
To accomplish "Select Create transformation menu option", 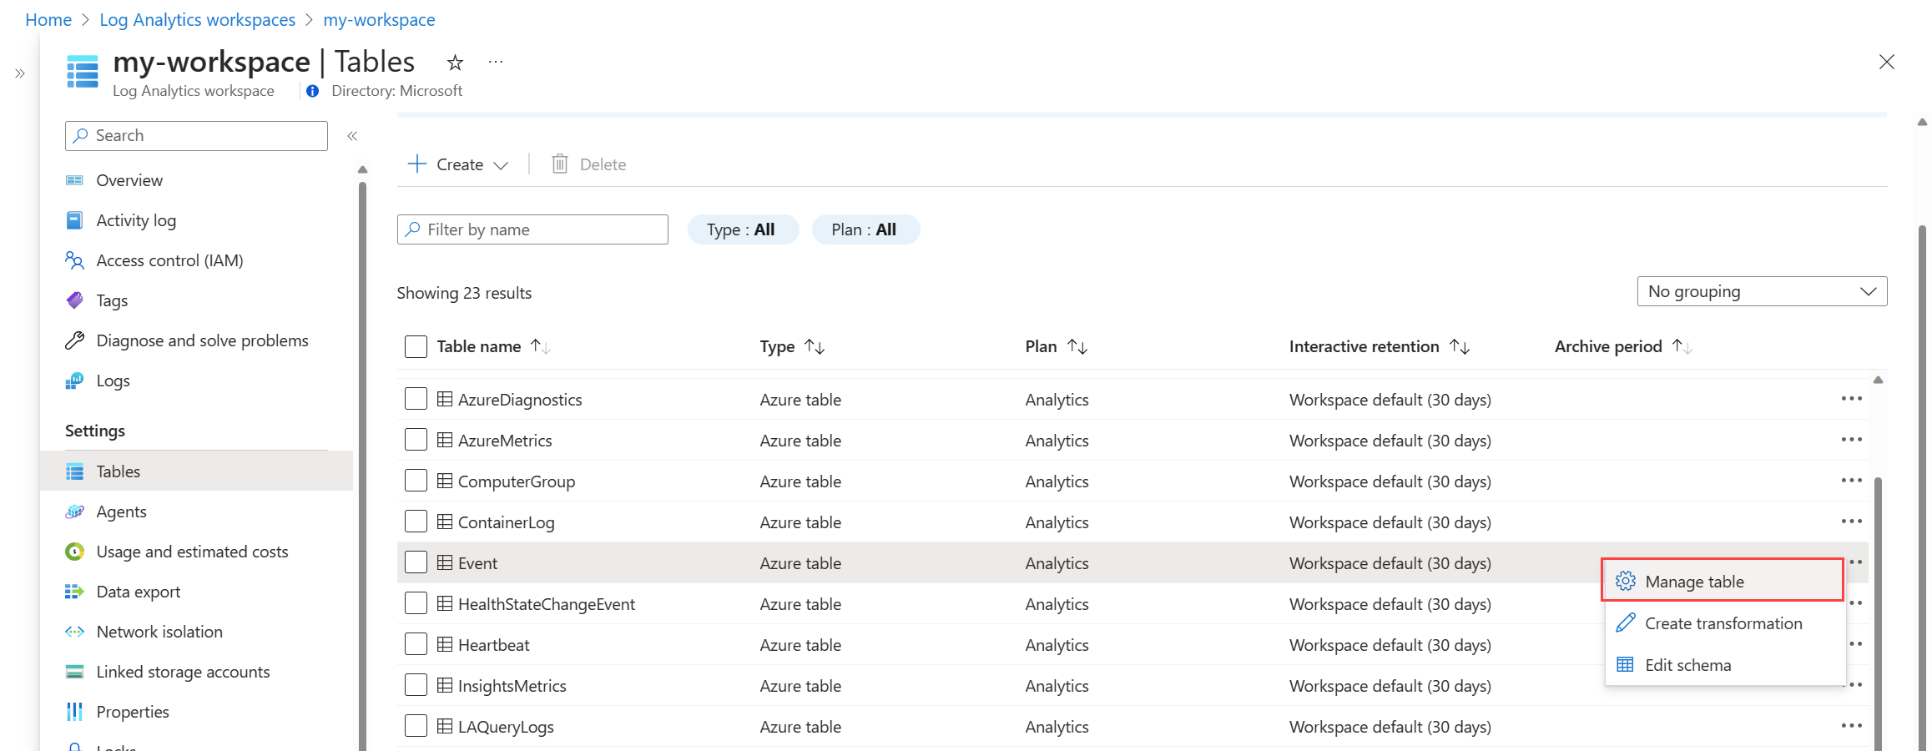I will (1723, 623).
